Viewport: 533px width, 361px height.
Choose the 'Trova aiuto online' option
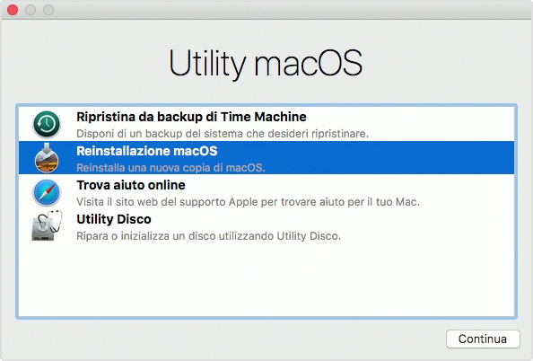click(131, 185)
